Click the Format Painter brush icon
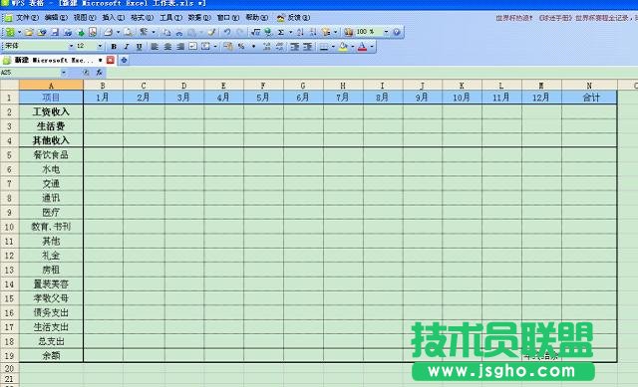This screenshot has height=387, width=638. [211, 32]
